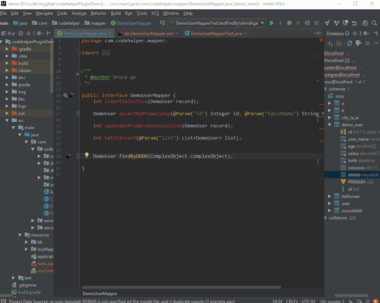Open Project Structure icon
The image size is (380, 303).
(x=365, y=23)
